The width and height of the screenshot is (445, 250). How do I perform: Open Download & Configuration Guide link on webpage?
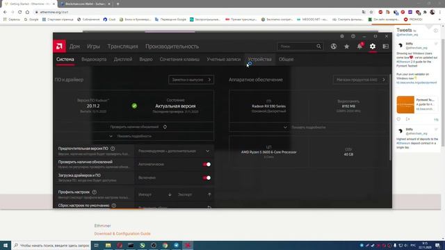pyautogui.click(x=122, y=233)
